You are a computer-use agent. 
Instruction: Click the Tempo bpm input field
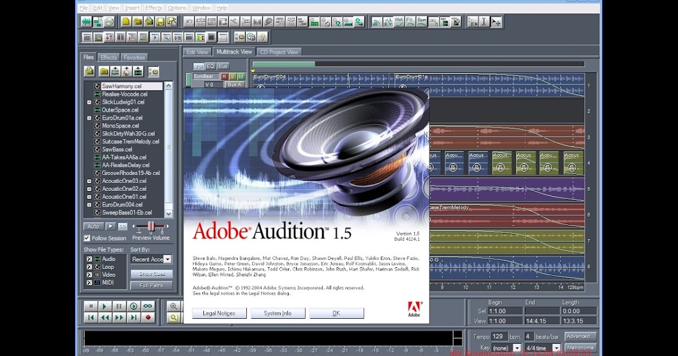click(499, 336)
